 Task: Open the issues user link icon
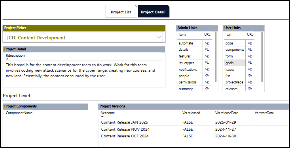[250, 69]
